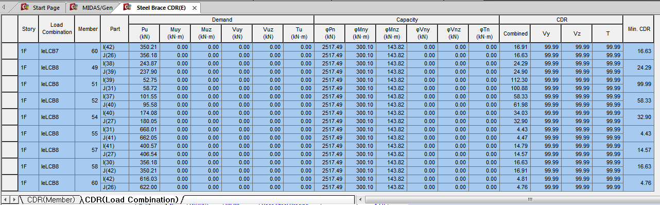Click the CDR group header
The image size is (660, 205).
(561, 20)
